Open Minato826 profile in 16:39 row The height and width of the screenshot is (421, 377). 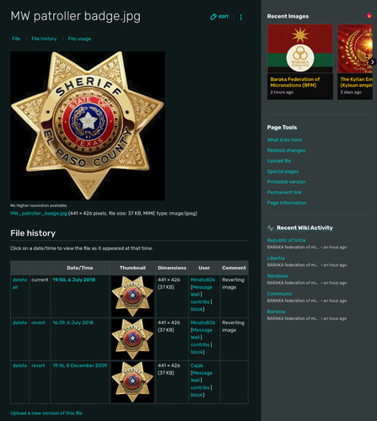point(202,322)
